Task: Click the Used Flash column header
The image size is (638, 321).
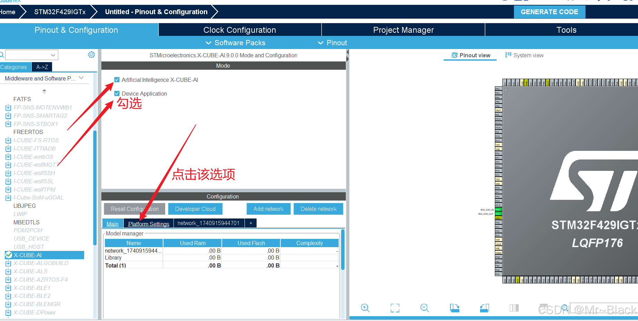Action: click(251, 243)
